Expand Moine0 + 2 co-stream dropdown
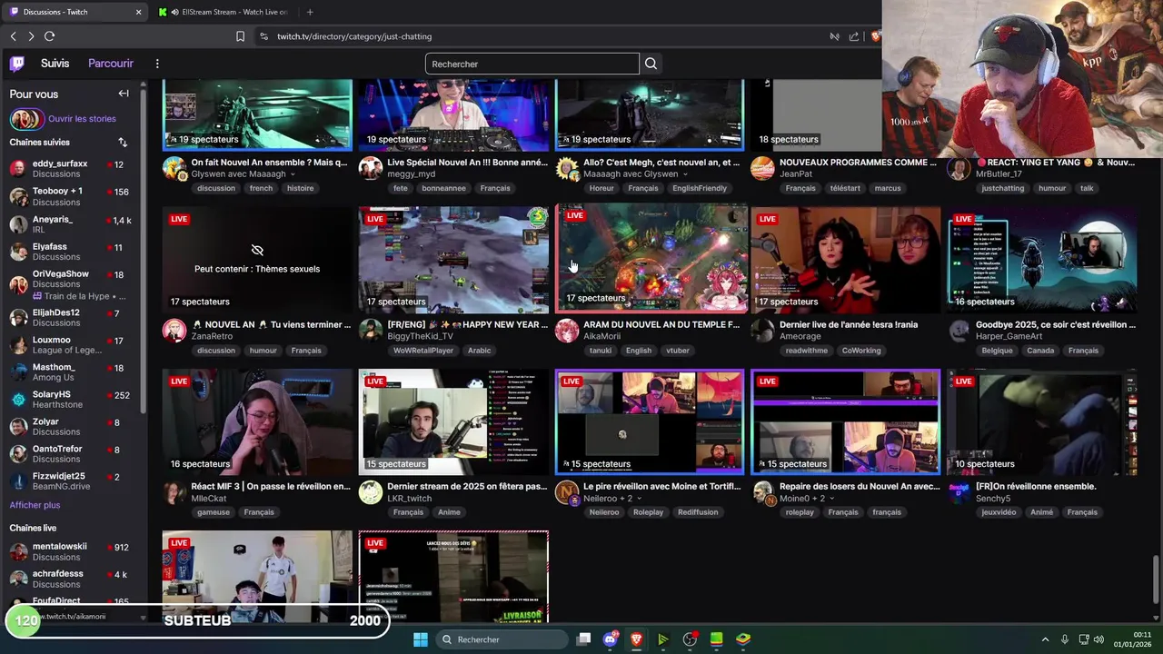The width and height of the screenshot is (1163, 654). (831, 499)
